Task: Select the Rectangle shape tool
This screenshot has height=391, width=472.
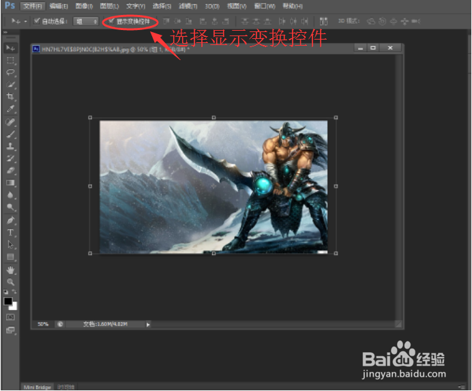Action: point(10,257)
